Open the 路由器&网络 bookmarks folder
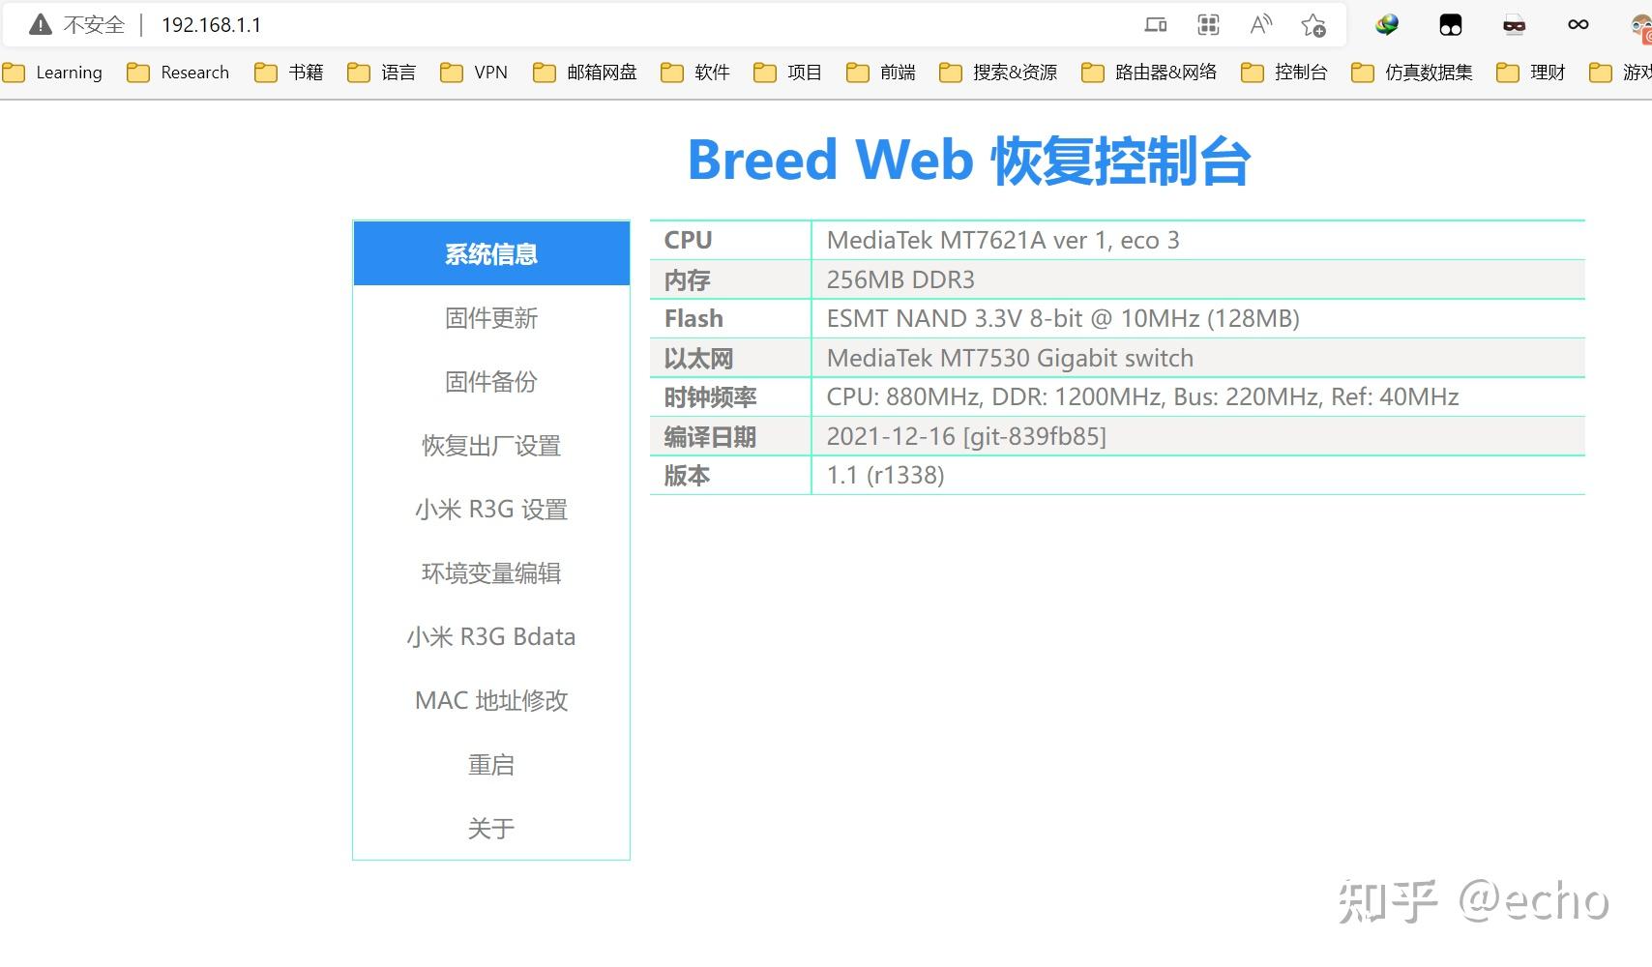1652x967 pixels. 1149,73
